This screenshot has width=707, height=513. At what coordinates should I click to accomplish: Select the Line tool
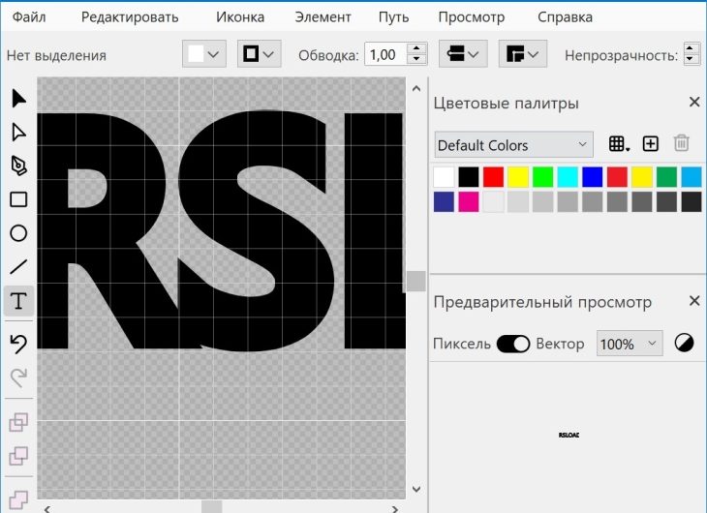18,267
